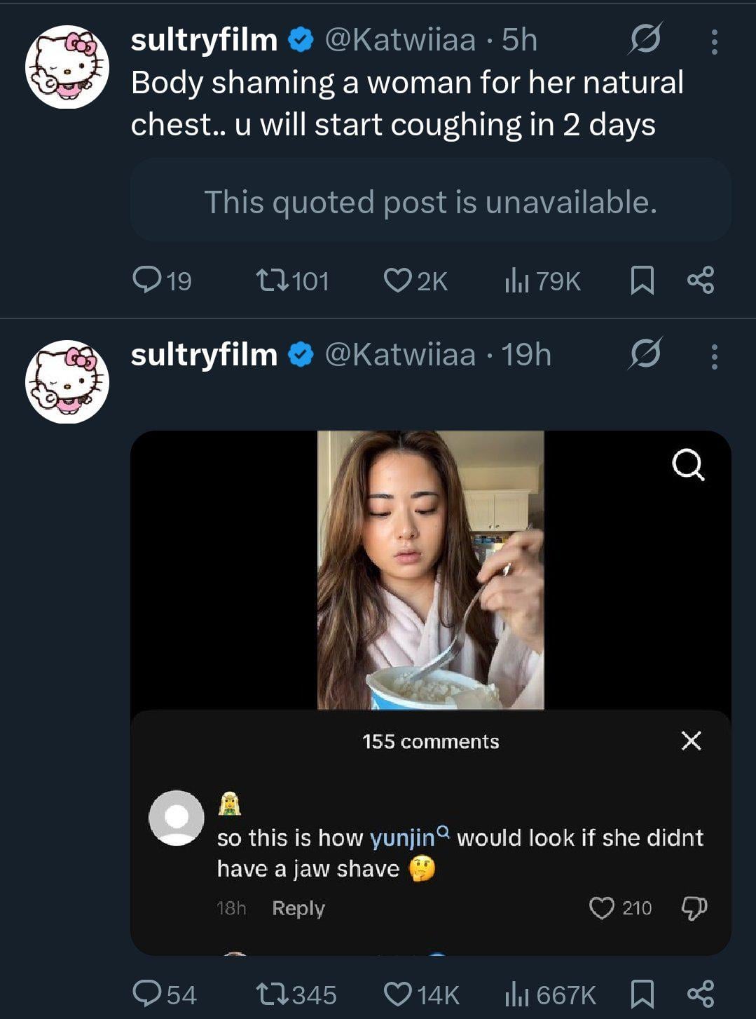Open more options for the 5h post
The image size is (756, 1019).
click(x=714, y=41)
